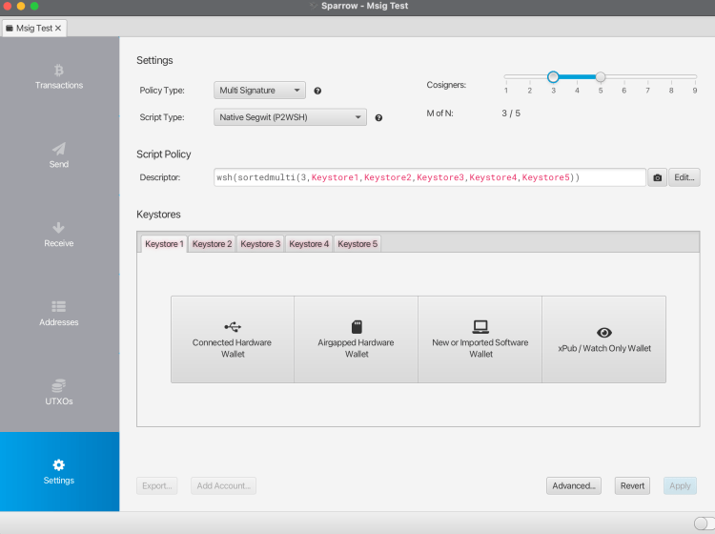Viewport: 715px width, 534px height.
Task: Open the Addresses sidebar section
Action: pyautogui.click(x=59, y=314)
